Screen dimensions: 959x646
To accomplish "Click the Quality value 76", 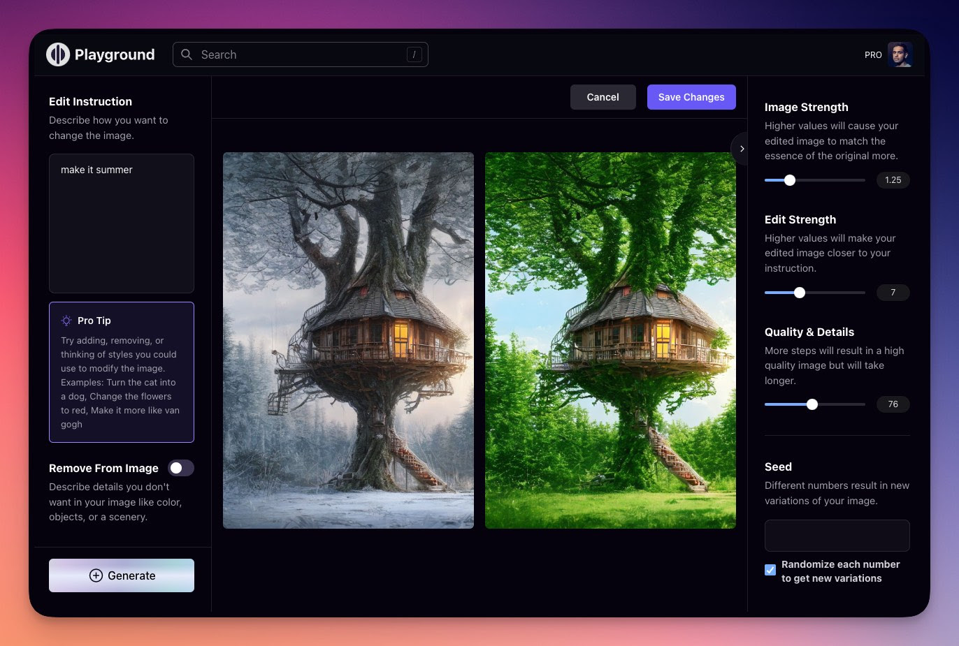I will point(893,404).
